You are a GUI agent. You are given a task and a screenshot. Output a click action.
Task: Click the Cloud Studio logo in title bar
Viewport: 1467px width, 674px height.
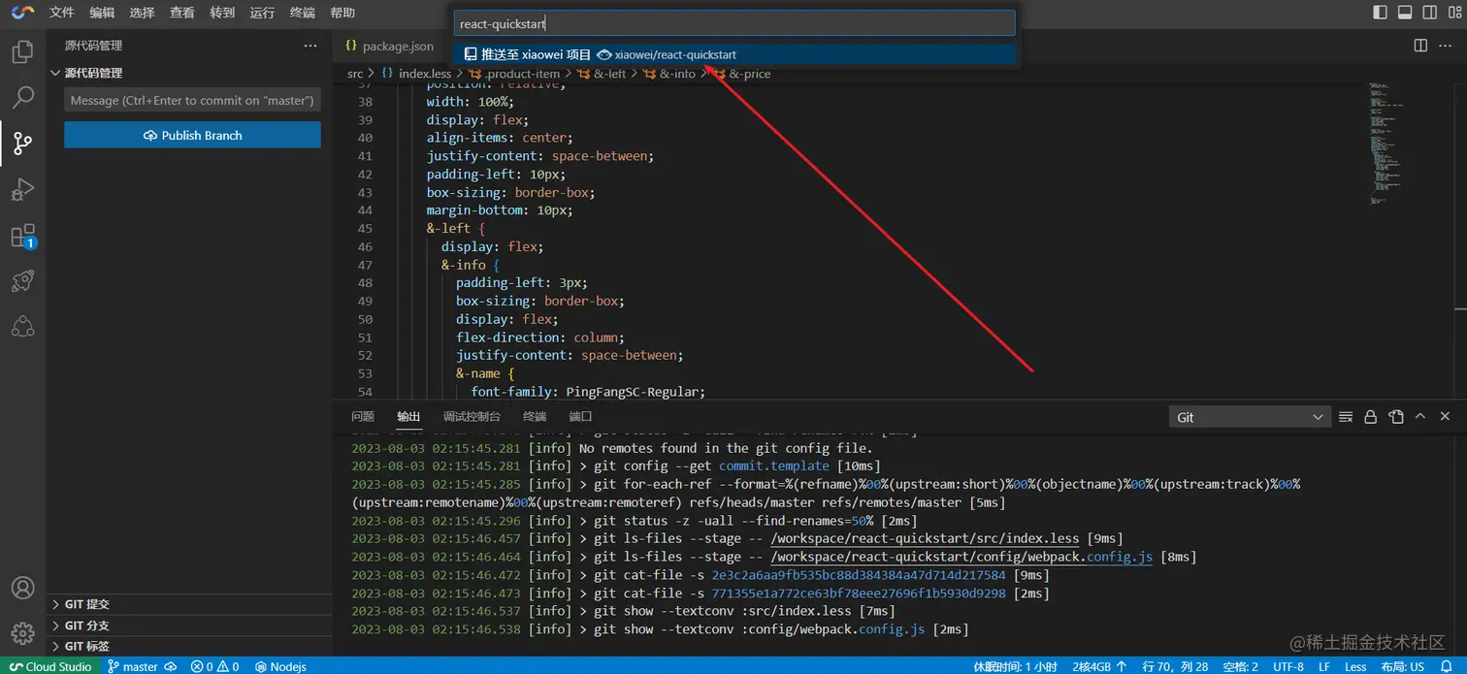click(22, 13)
